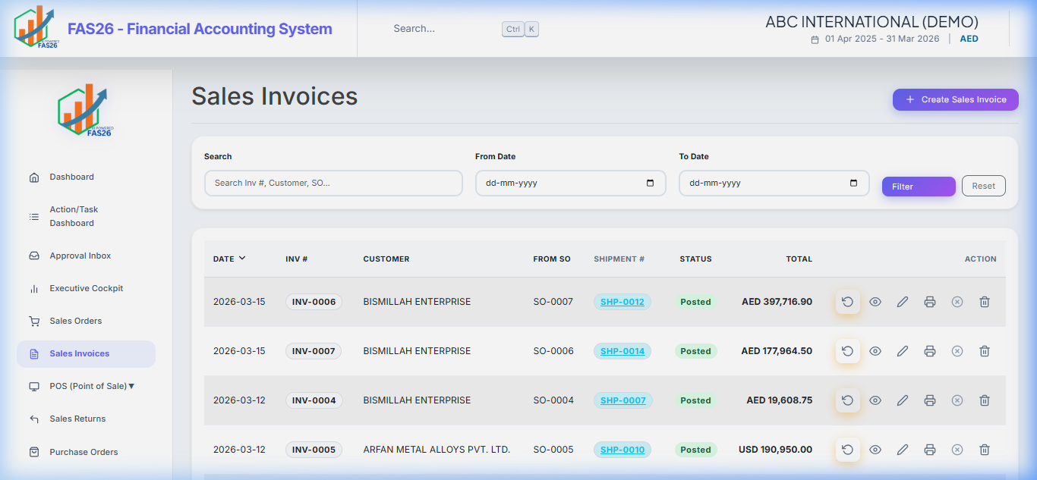Open the shipment link SHP-0012

(622, 302)
